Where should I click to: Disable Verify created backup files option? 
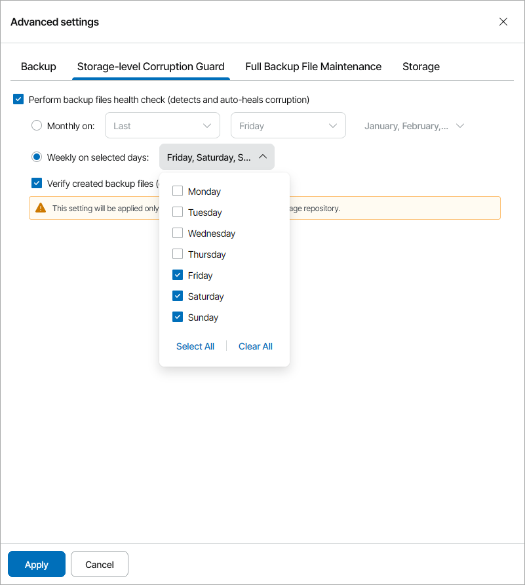click(x=37, y=184)
